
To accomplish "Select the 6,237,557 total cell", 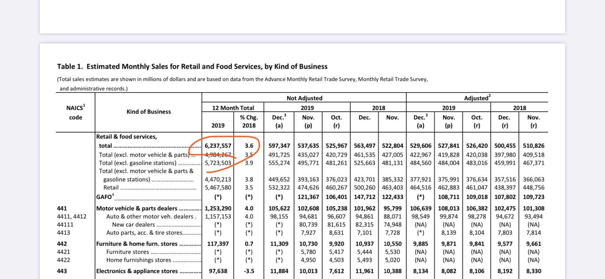I will point(218,146).
